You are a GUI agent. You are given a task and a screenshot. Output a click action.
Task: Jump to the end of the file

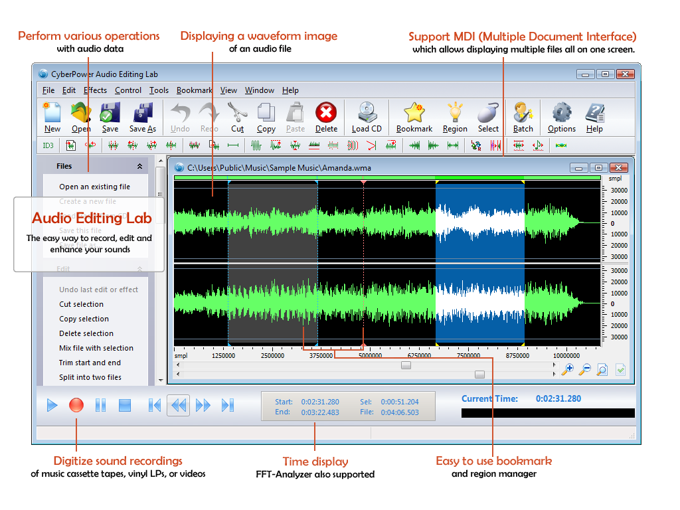pyautogui.click(x=228, y=405)
